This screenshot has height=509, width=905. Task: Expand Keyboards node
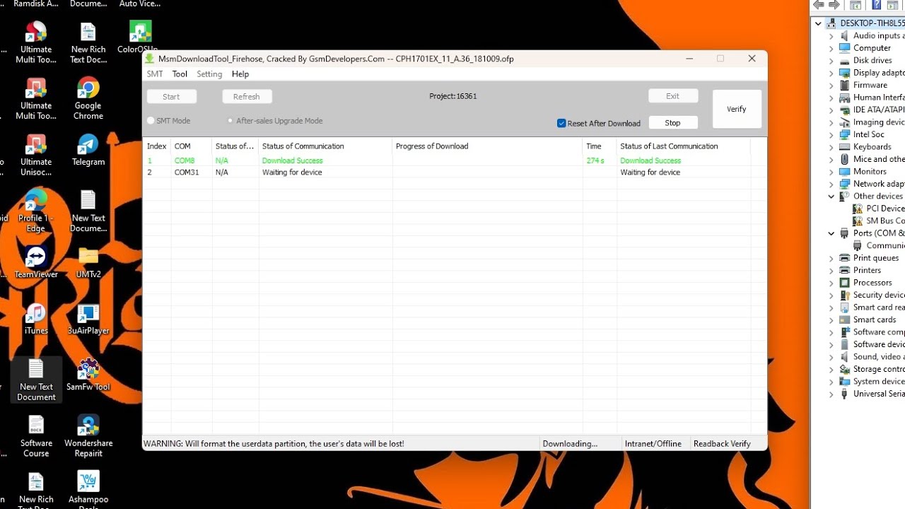pyautogui.click(x=831, y=147)
